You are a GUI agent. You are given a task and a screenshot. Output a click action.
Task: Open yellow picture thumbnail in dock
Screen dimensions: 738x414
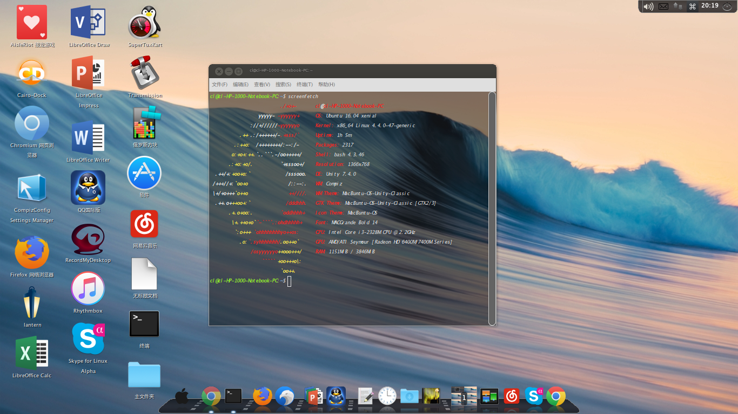[x=431, y=396]
